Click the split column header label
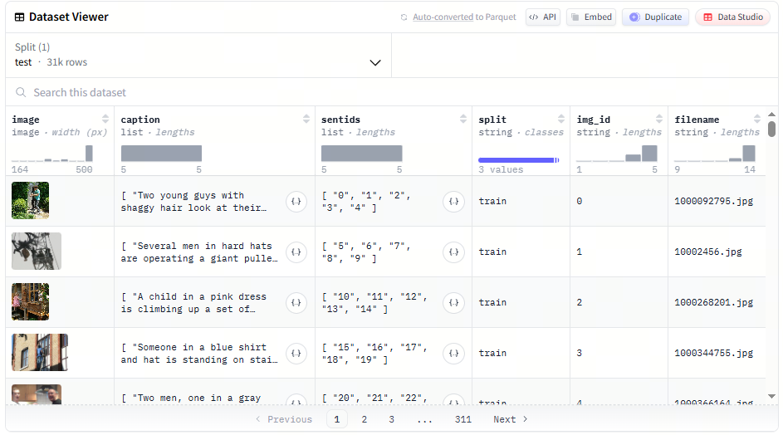 [492, 120]
